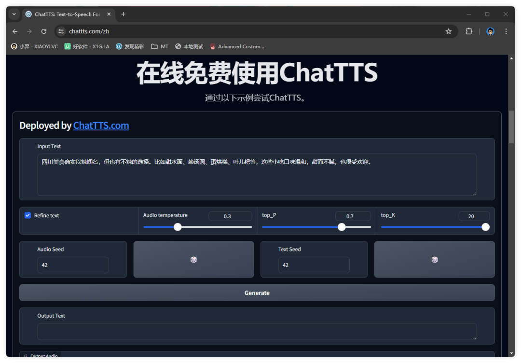View site information icon in address bar

pyautogui.click(x=61, y=31)
